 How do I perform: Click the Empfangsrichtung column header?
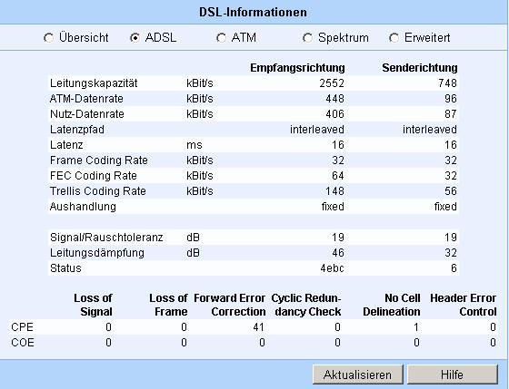pos(297,68)
